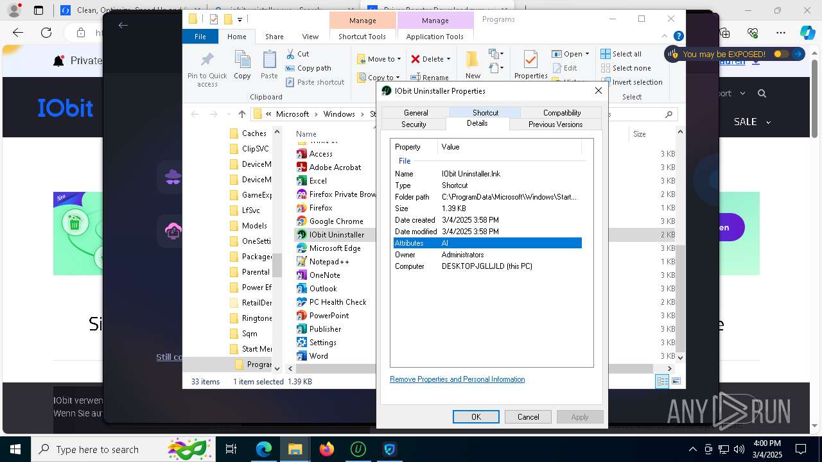822x462 pixels.
Task: Expand the Open dropdown arrow in ribbon
Action: pyautogui.click(x=587, y=54)
